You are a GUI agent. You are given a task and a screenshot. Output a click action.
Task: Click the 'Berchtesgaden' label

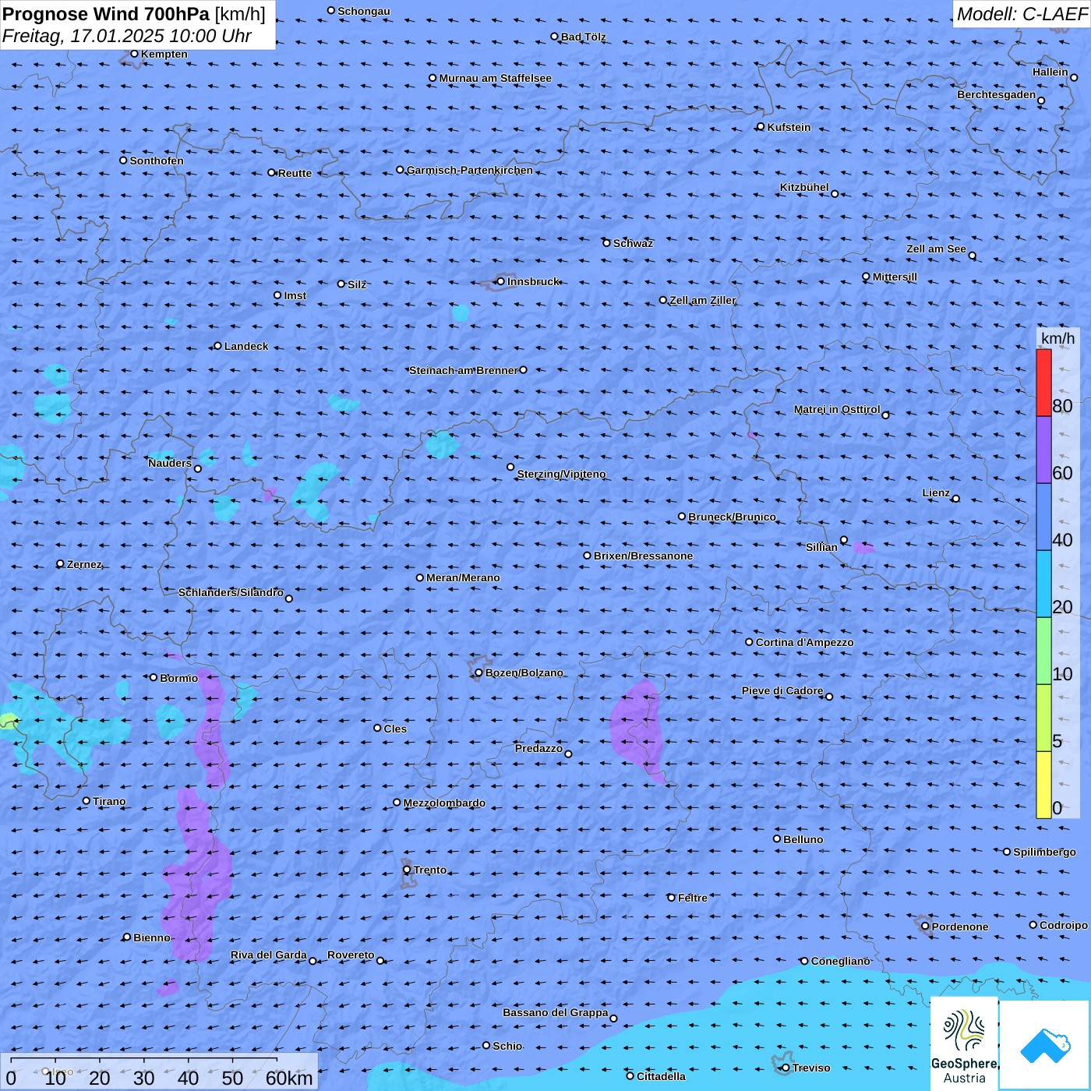[996, 94]
